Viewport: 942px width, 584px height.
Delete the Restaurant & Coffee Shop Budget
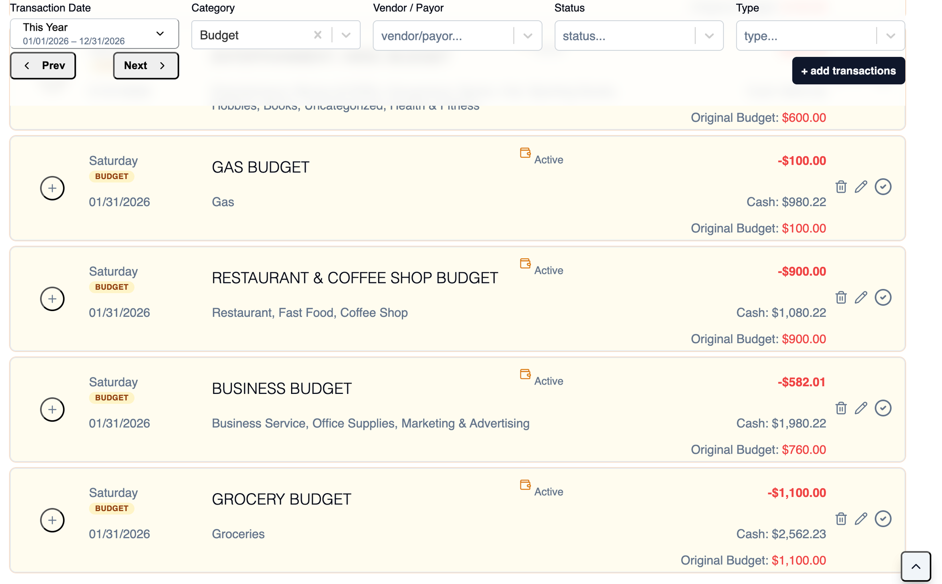841,297
